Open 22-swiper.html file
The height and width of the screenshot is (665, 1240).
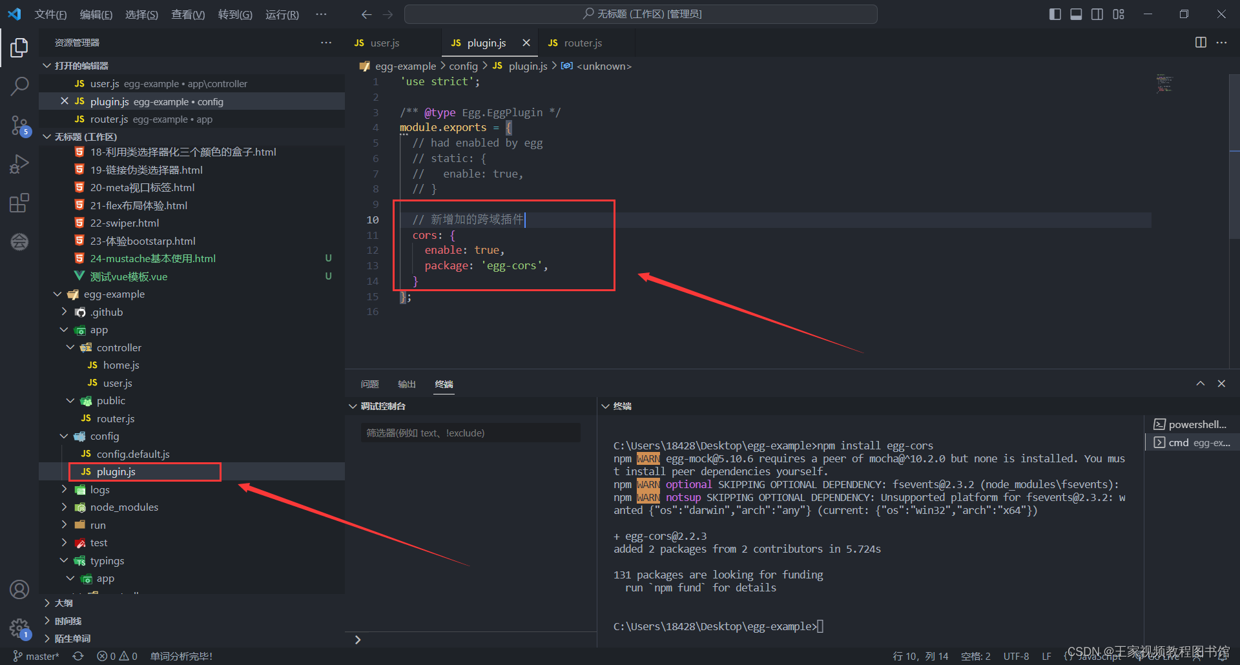[x=192, y=223]
